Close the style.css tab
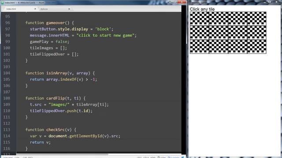The width and height of the screenshot is (282, 158). [69, 9]
